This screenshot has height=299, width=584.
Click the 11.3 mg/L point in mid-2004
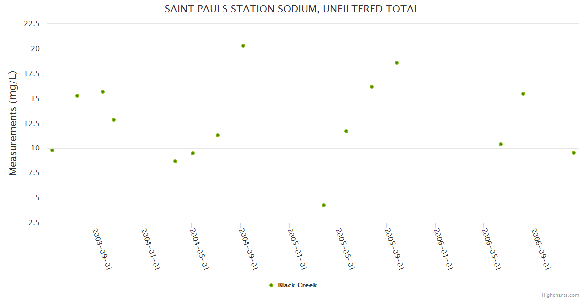[218, 135]
